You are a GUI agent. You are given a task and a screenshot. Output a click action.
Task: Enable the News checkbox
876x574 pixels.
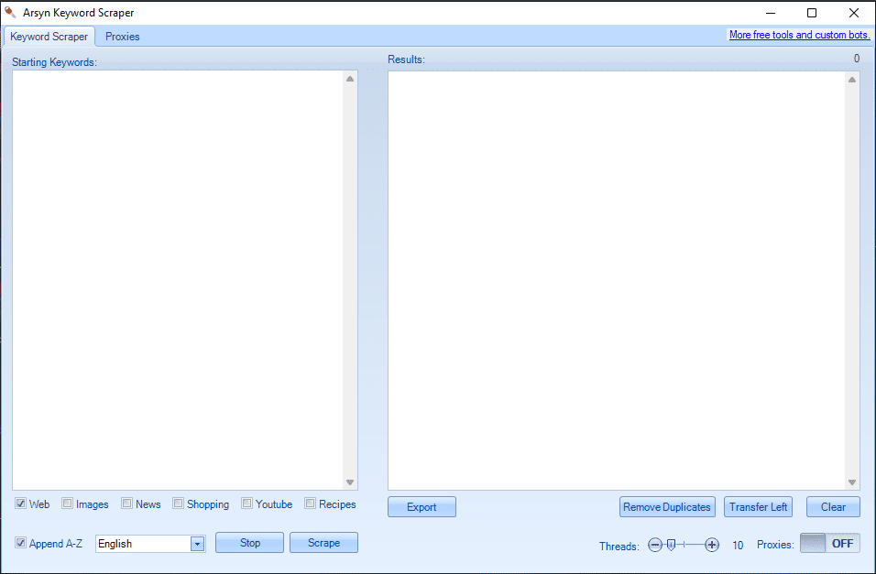tap(127, 504)
